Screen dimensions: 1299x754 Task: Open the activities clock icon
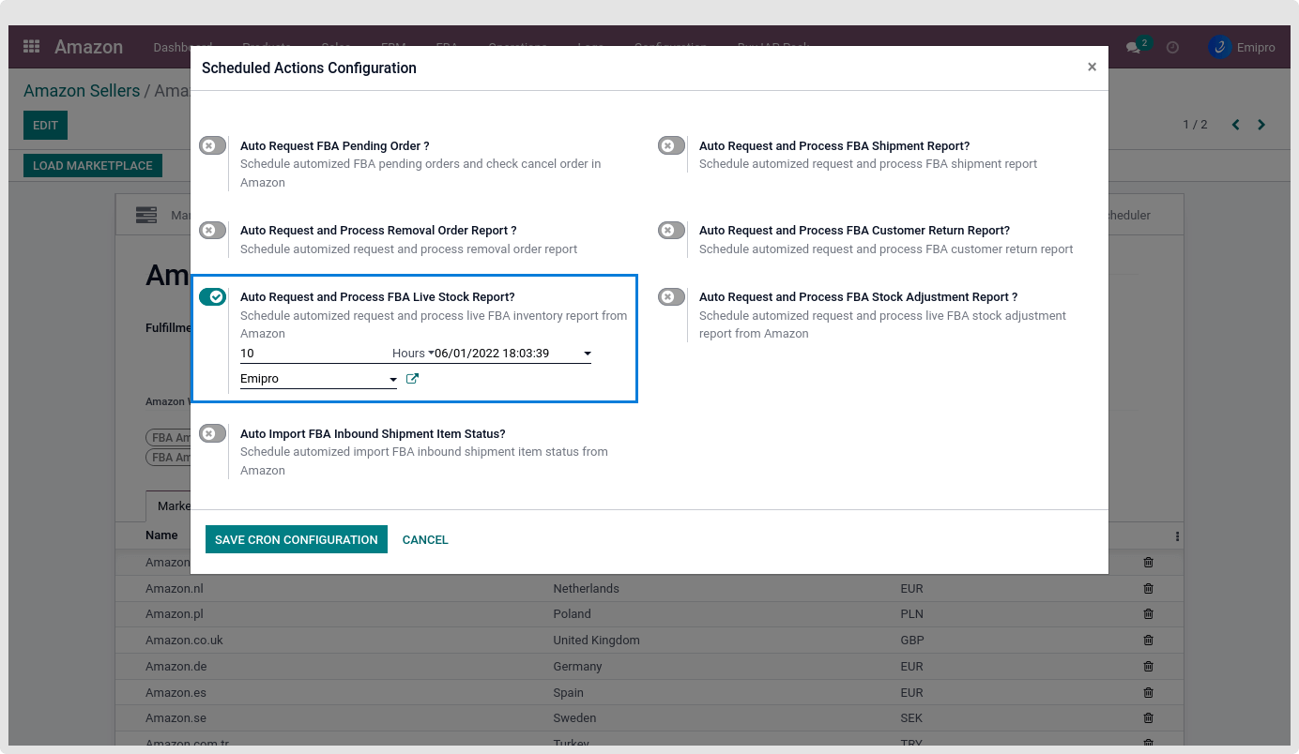coord(1172,47)
